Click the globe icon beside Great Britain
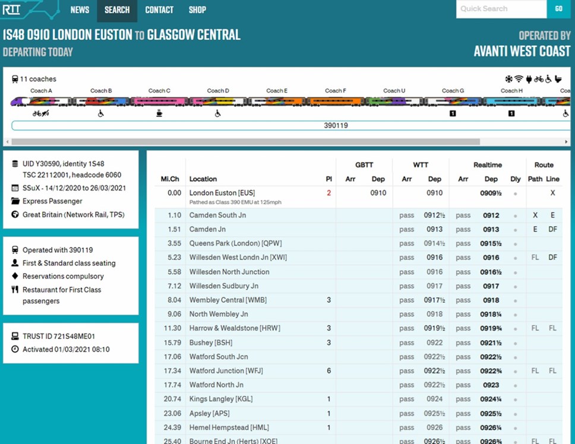 tap(15, 214)
